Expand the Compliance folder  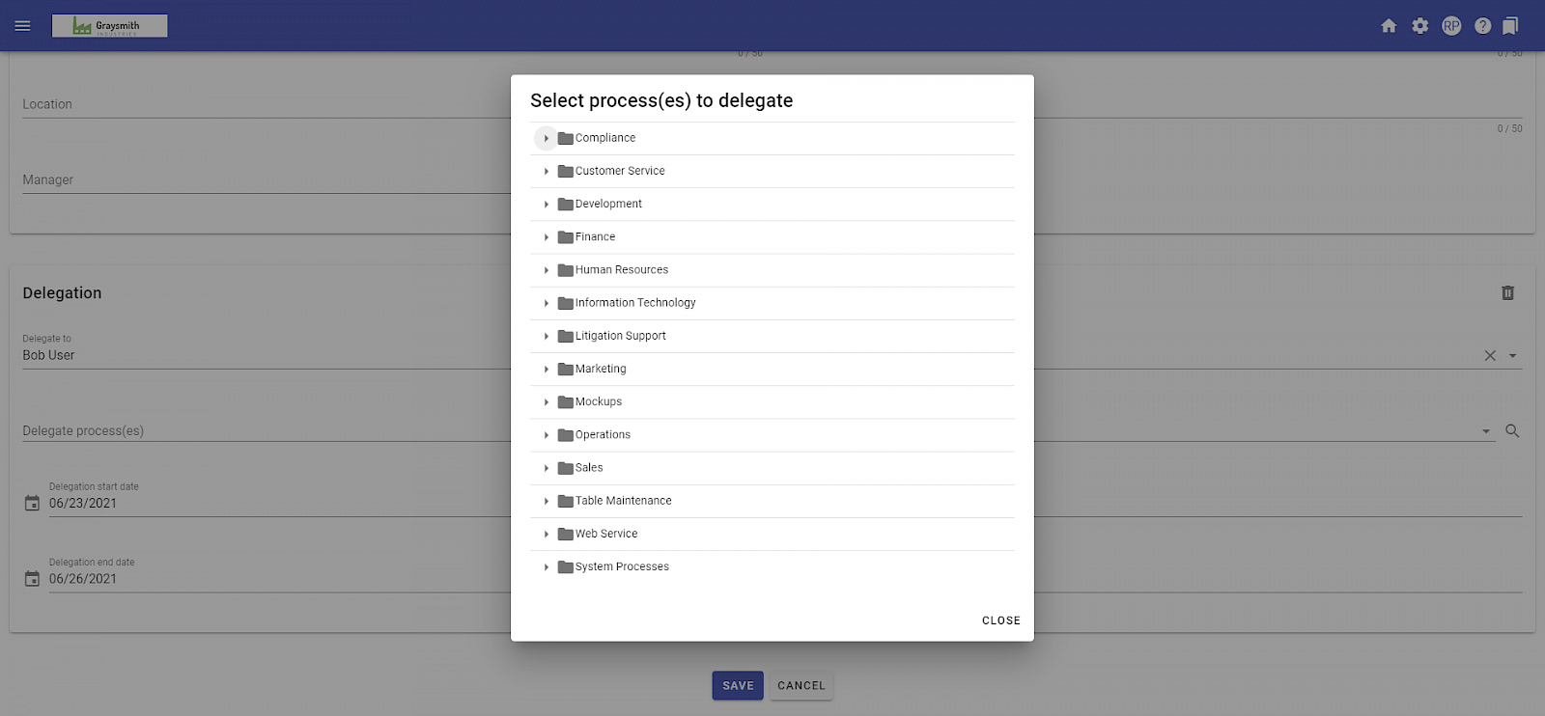546,138
